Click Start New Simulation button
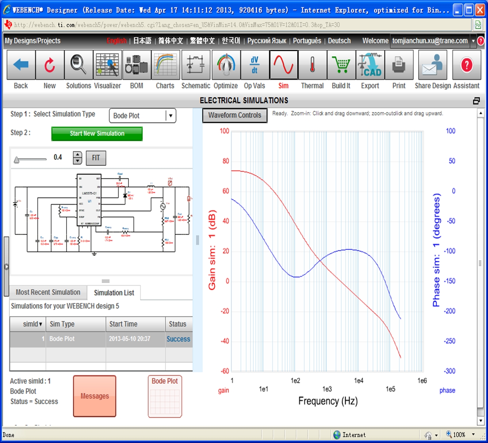This screenshot has height=443, width=488. (97, 134)
